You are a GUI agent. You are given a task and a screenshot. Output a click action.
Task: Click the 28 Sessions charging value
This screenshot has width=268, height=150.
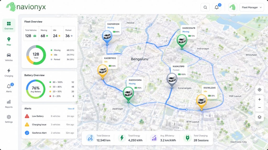201,140
